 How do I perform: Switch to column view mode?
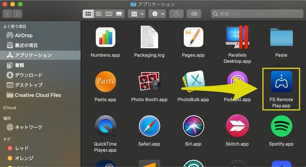click(109, 14)
